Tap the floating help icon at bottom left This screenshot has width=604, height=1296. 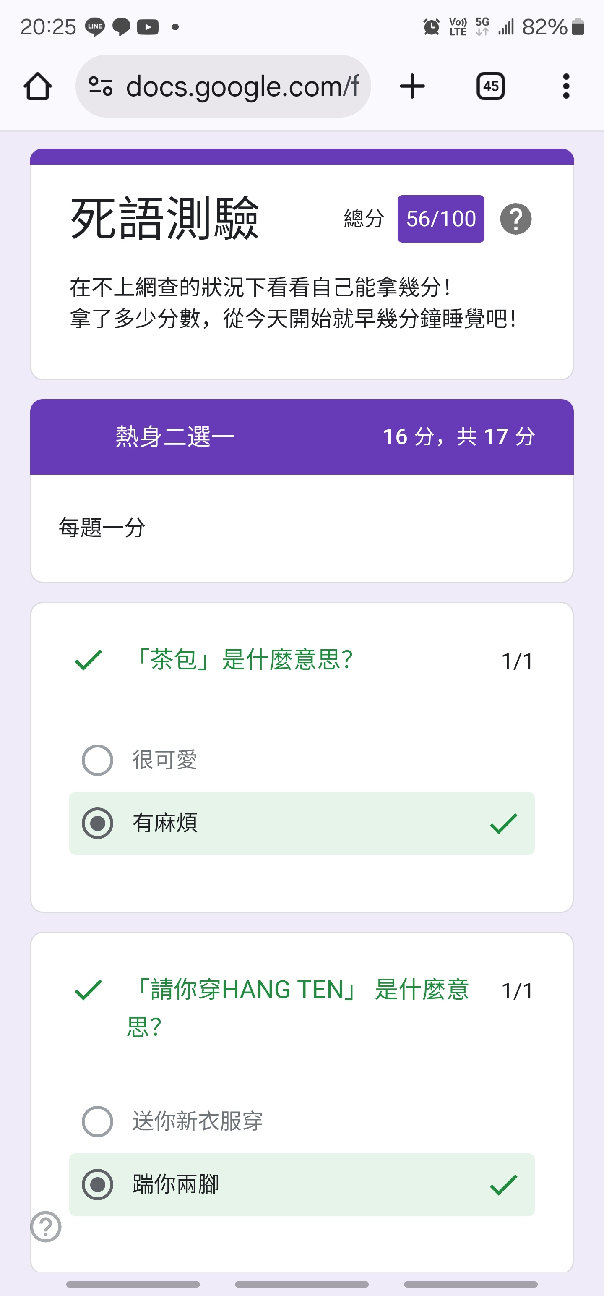(x=46, y=1226)
